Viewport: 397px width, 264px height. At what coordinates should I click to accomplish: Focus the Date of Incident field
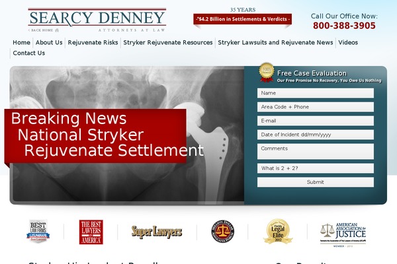pyautogui.click(x=316, y=135)
